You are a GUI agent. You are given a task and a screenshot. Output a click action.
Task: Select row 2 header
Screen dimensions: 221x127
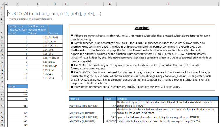coord(2,14)
